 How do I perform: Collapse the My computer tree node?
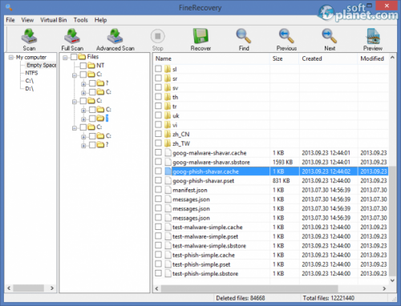point(11,58)
